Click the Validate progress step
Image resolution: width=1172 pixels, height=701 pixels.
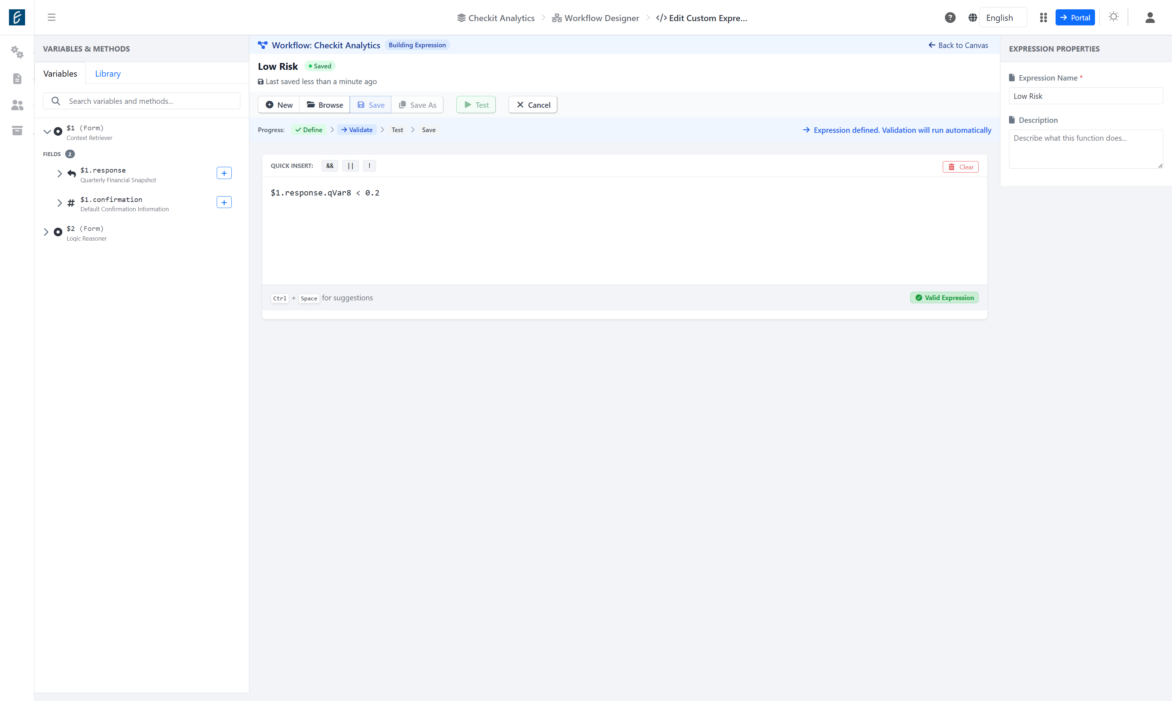pos(357,130)
